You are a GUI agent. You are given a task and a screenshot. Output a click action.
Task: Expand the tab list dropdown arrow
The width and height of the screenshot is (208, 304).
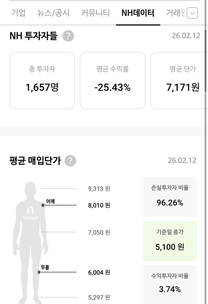(193, 13)
